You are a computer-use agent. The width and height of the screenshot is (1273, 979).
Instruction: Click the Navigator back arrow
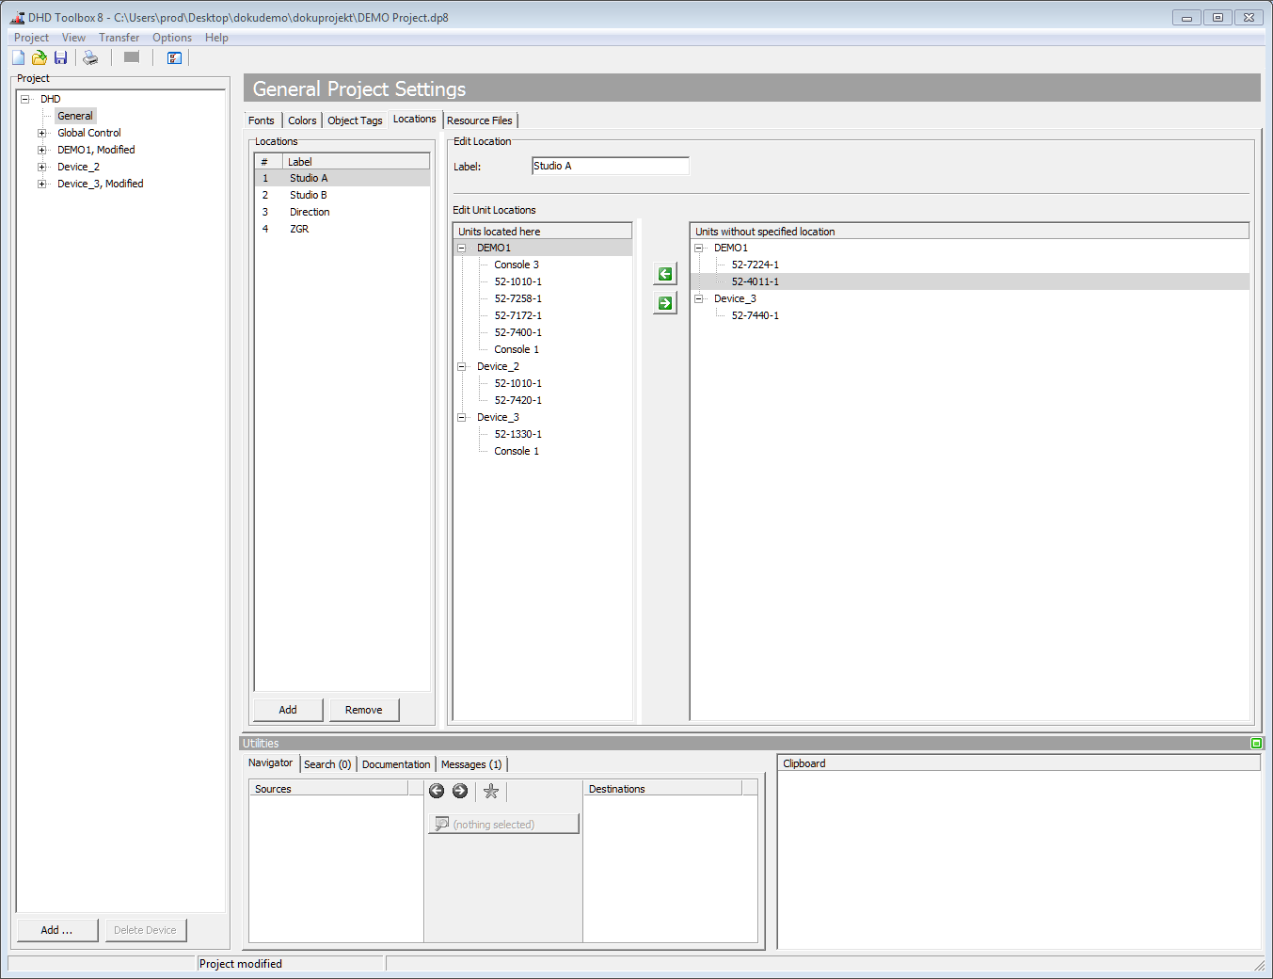(437, 791)
